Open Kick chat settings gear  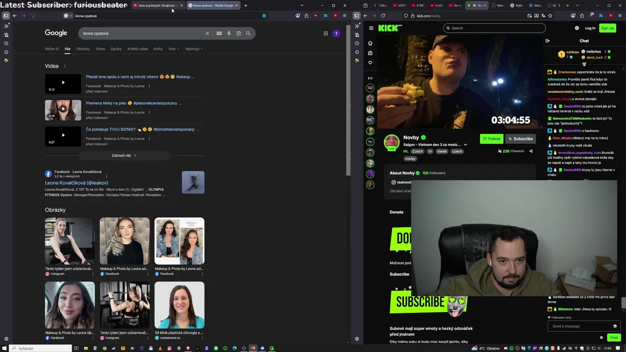point(602,337)
